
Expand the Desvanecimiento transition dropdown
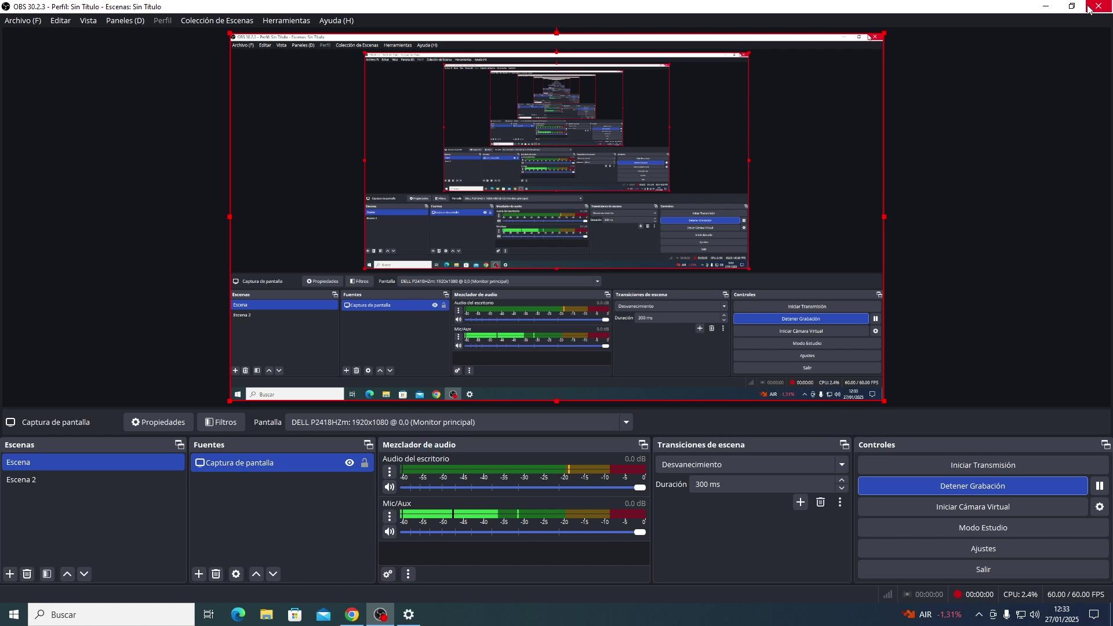coord(842,465)
